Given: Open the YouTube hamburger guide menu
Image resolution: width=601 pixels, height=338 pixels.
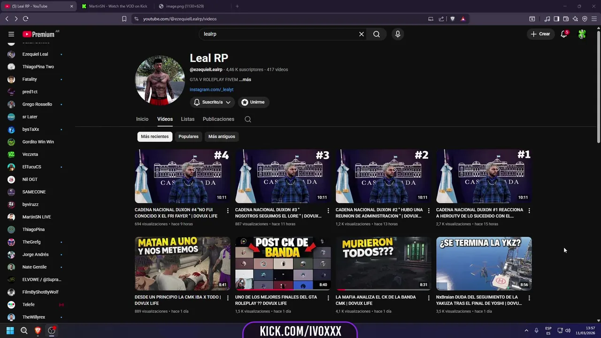Looking at the screenshot, I should 11,34.
